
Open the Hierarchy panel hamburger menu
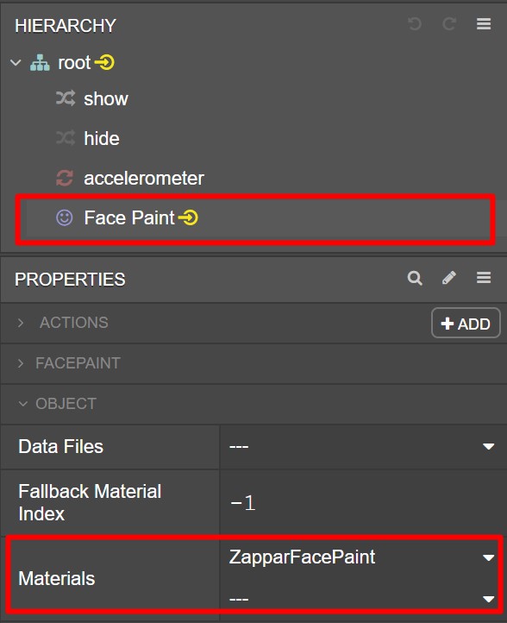(484, 24)
